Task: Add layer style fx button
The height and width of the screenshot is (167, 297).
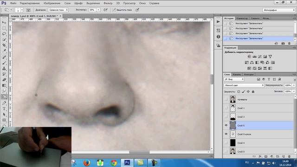Action: (x=260, y=156)
